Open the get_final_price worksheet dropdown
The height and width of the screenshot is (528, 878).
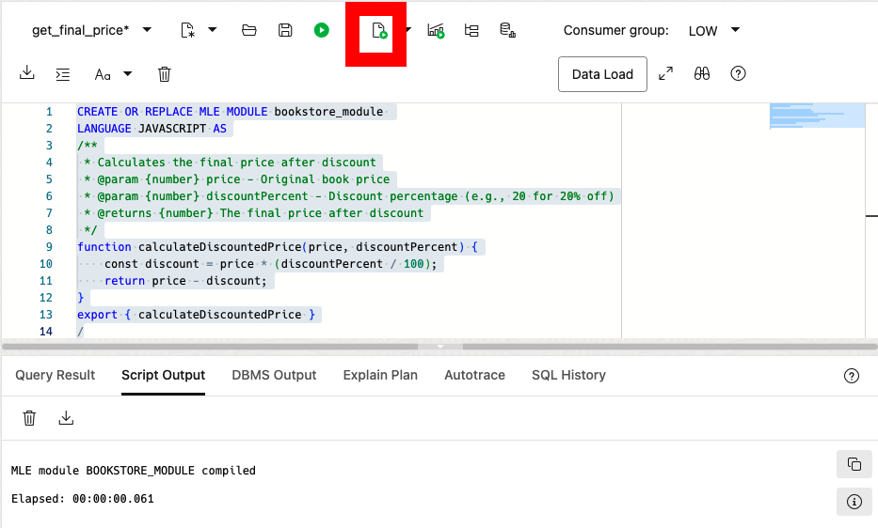coord(146,30)
